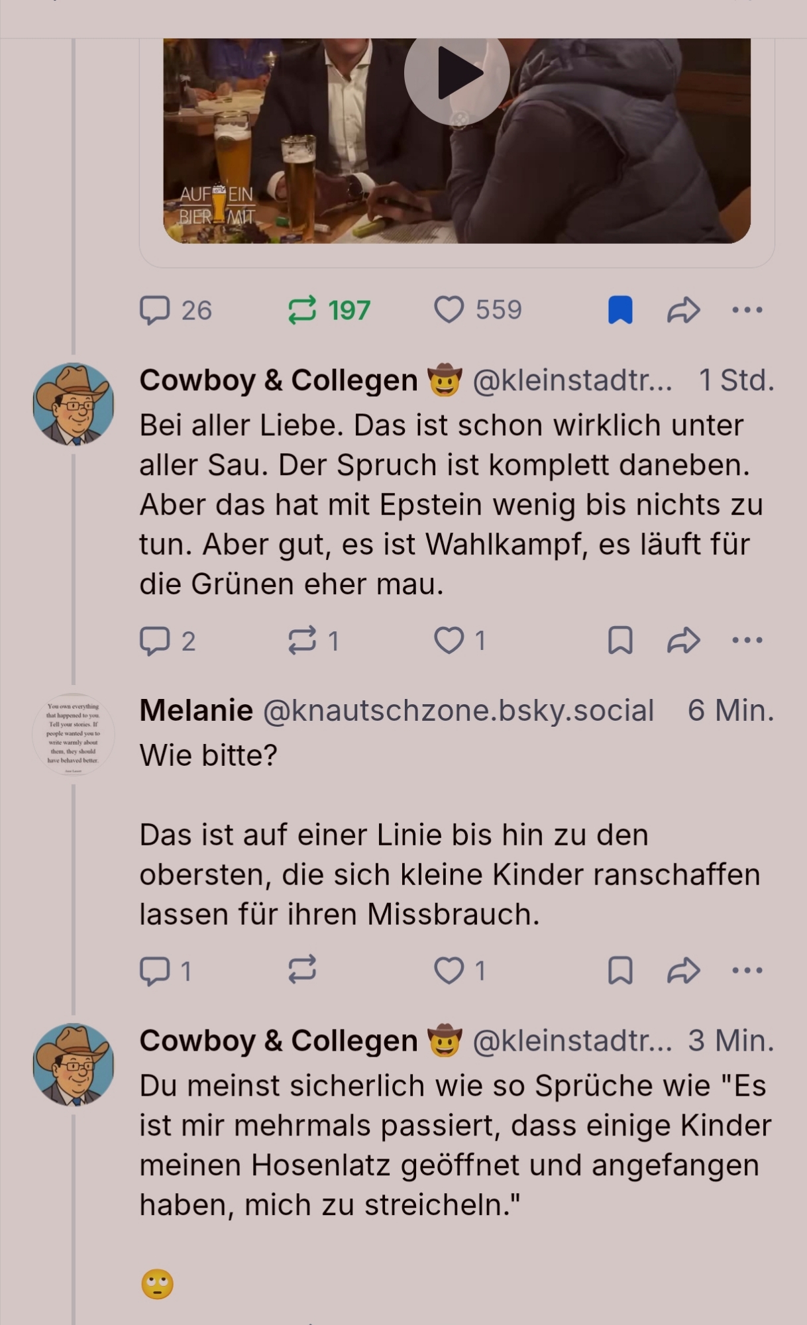Open more options on Melanie's post
The height and width of the screenshot is (1325, 807).
click(747, 971)
